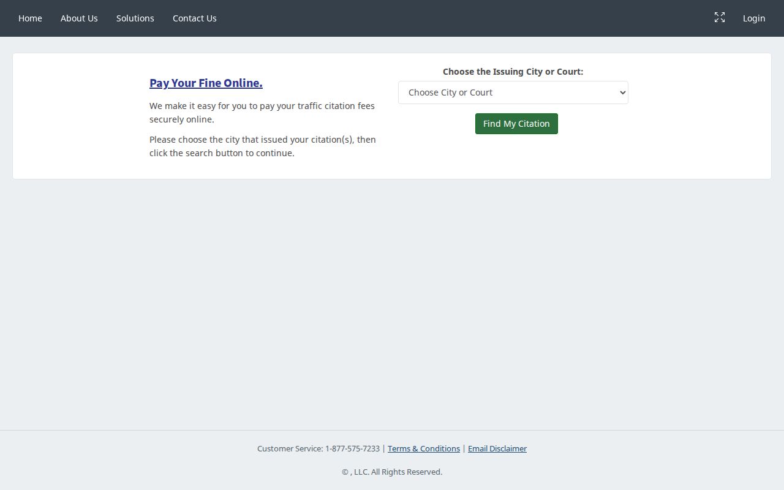
Task: Open the Login page
Action: 754,18
